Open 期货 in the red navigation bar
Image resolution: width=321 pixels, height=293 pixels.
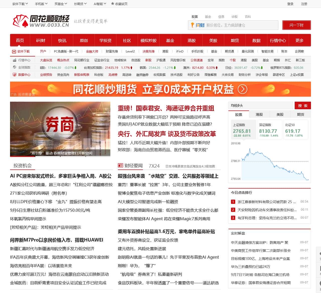235,40
